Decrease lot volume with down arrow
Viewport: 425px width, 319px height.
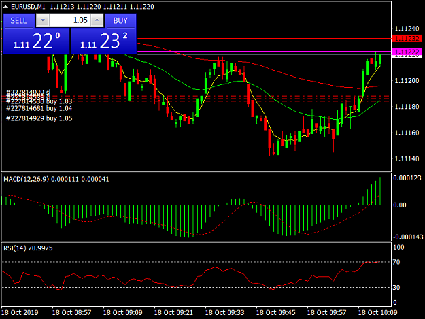(x=43, y=20)
